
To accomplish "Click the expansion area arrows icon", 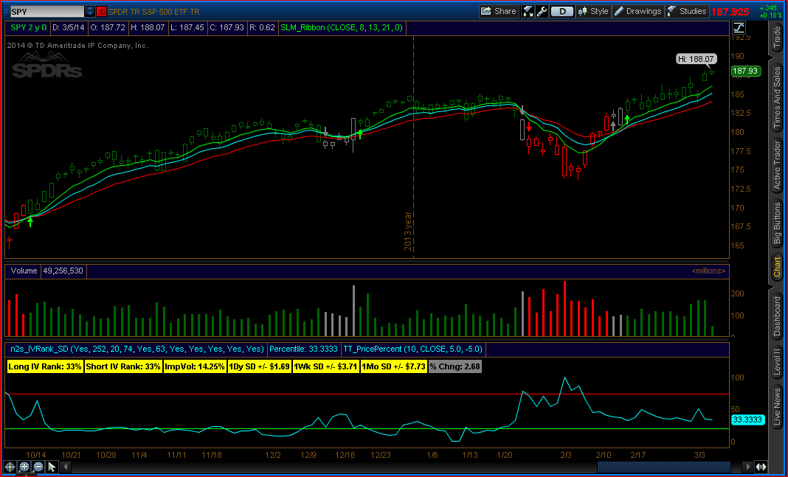I will tap(761, 467).
